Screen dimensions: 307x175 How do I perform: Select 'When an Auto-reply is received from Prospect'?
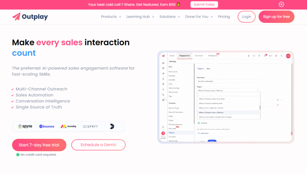point(229,117)
